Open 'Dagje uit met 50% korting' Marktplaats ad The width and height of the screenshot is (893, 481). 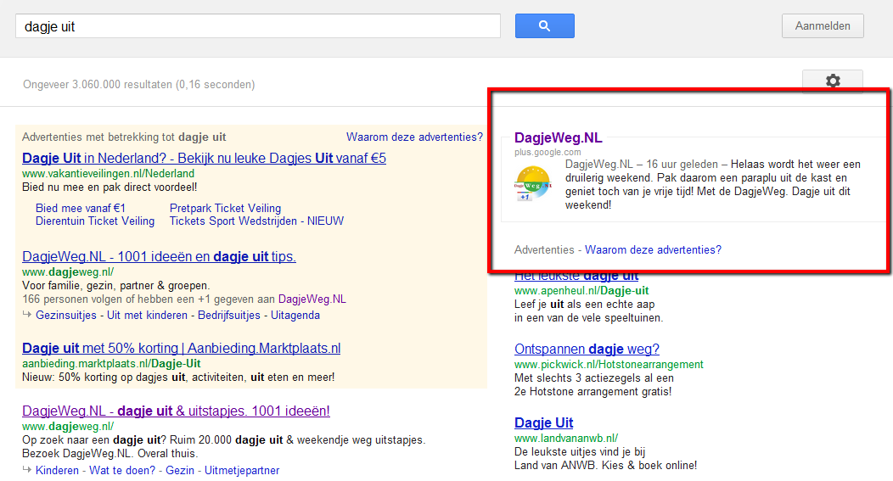[181, 349]
